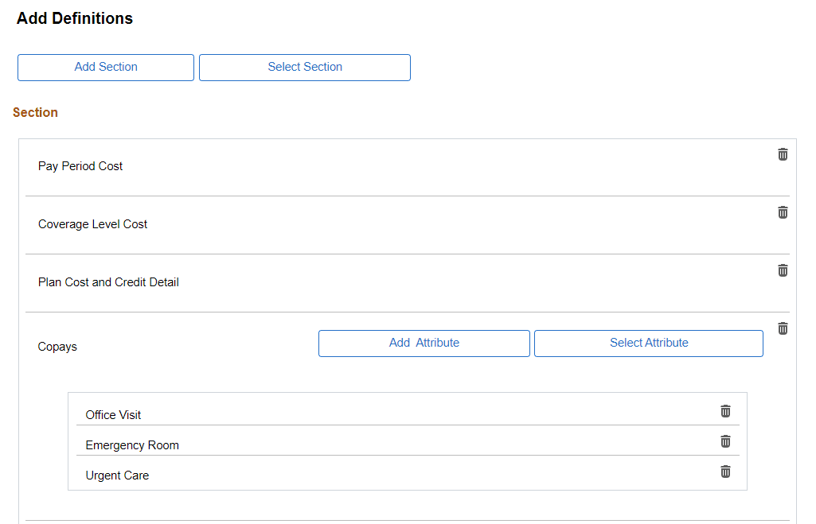
Task: Delete the Emergency Room attribute
Action: coord(725,441)
